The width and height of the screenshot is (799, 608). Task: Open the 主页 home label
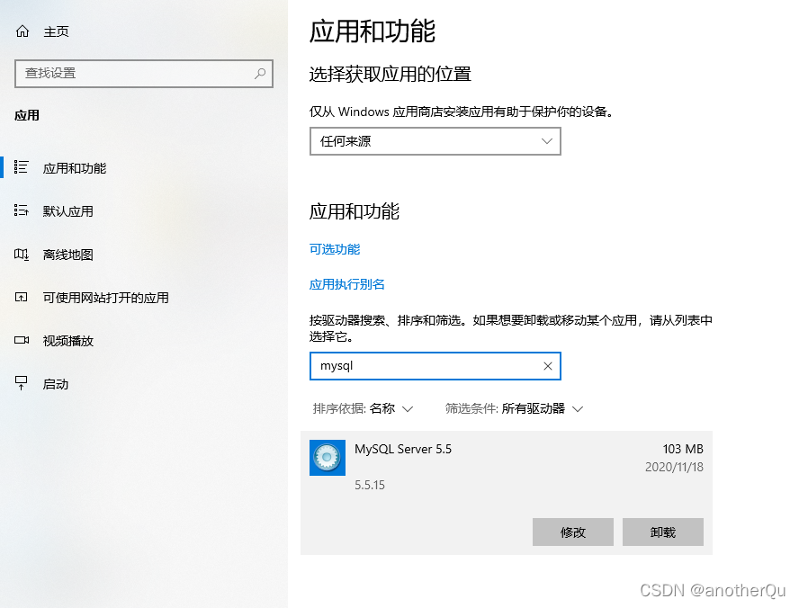56,31
